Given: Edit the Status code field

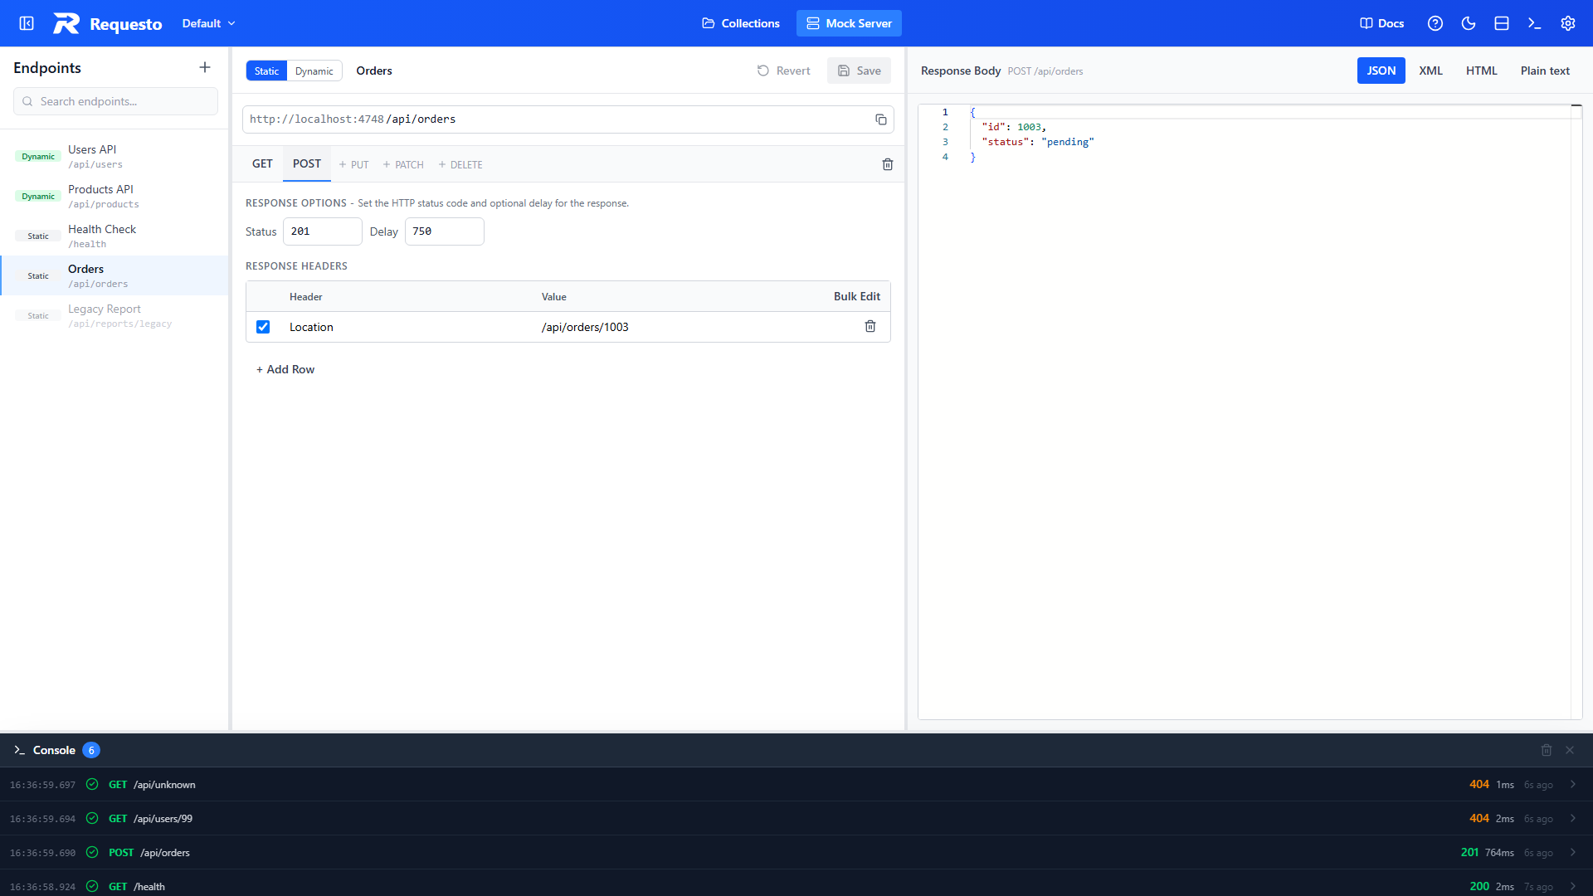Looking at the screenshot, I should 323,231.
